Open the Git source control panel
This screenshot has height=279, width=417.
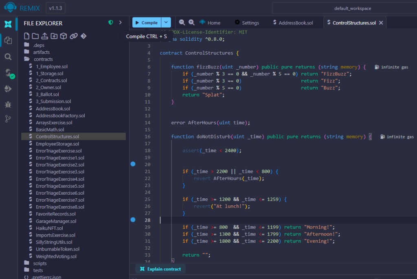tap(8, 119)
